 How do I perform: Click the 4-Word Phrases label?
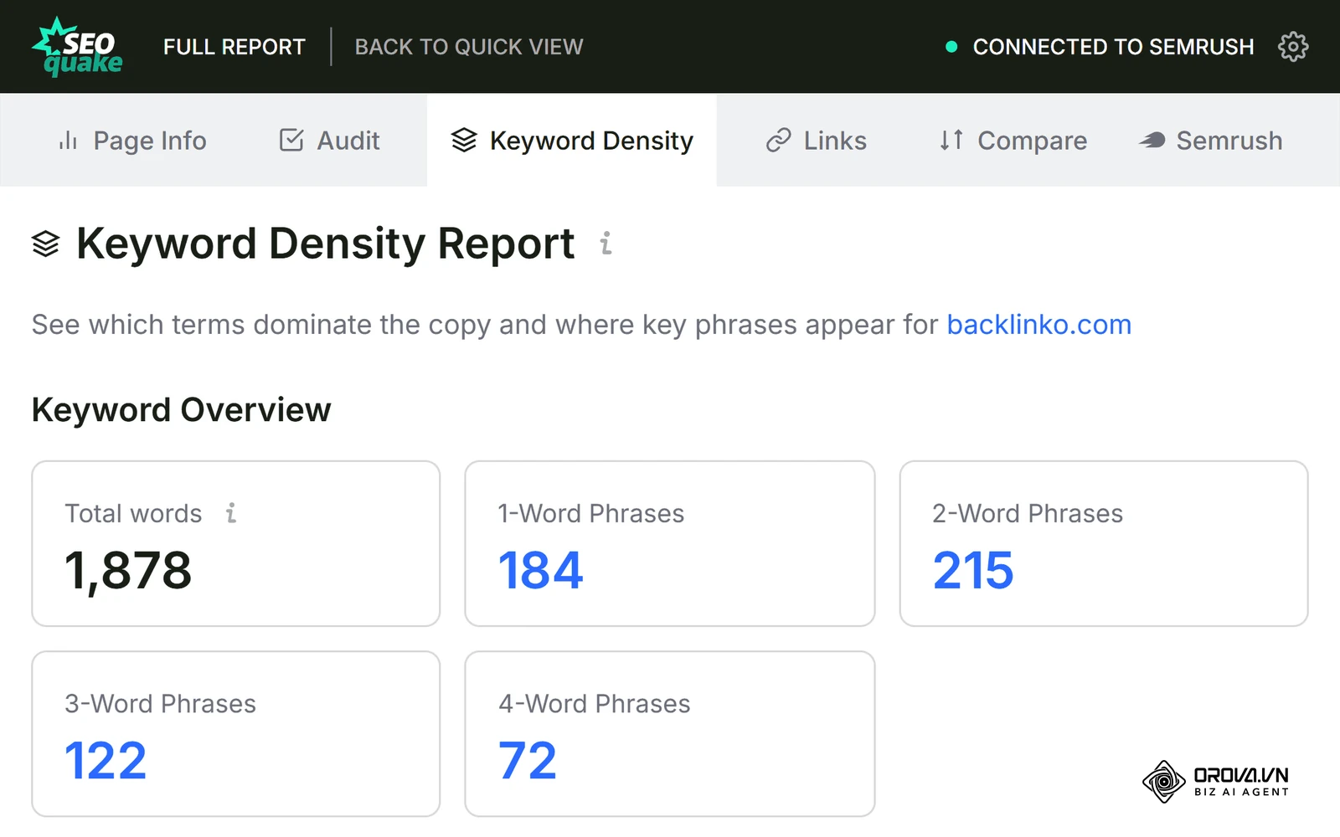tap(595, 704)
